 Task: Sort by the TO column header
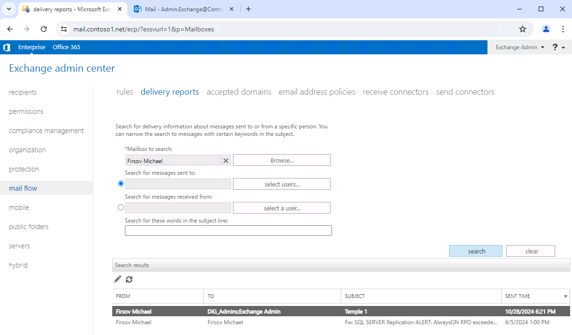tap(272, 296)
